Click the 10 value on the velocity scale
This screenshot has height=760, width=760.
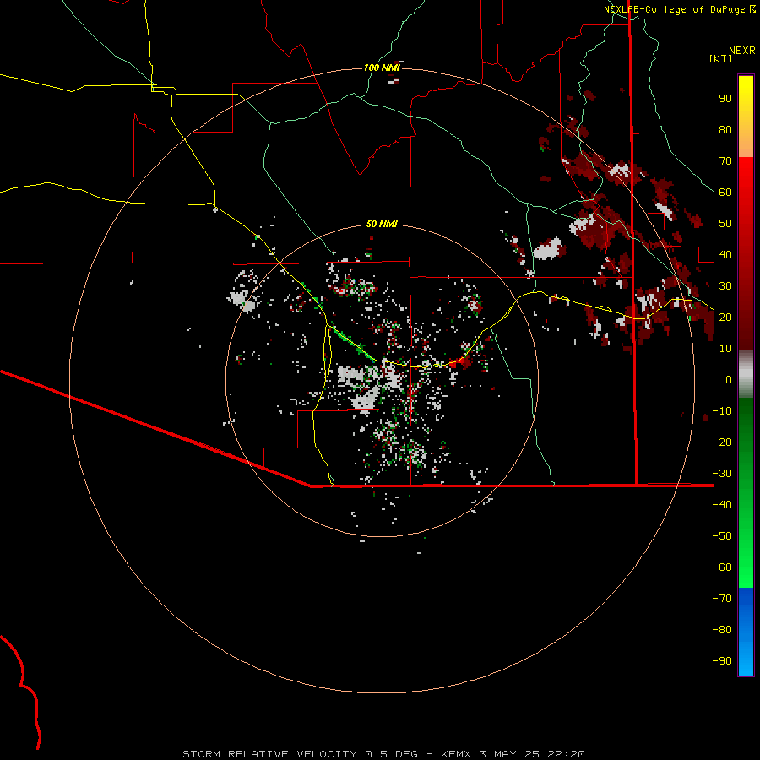(725, 349)
